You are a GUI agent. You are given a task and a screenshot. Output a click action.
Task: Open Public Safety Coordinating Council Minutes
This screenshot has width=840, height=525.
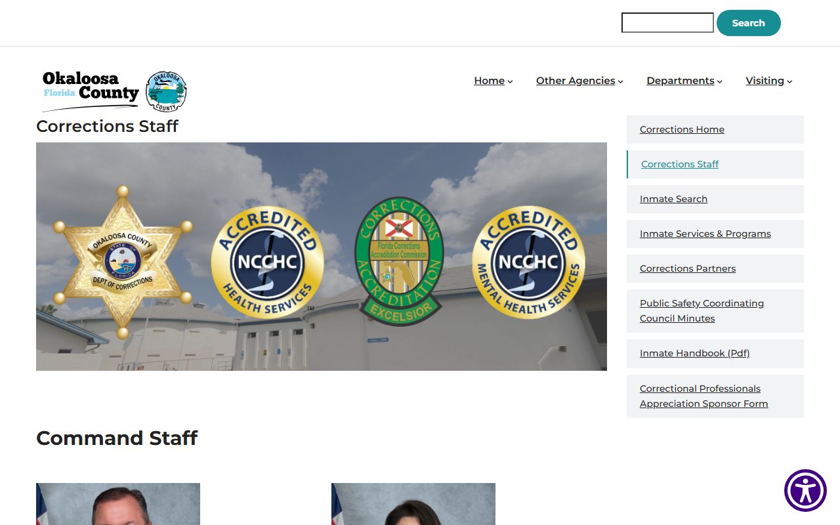point(702,310)
